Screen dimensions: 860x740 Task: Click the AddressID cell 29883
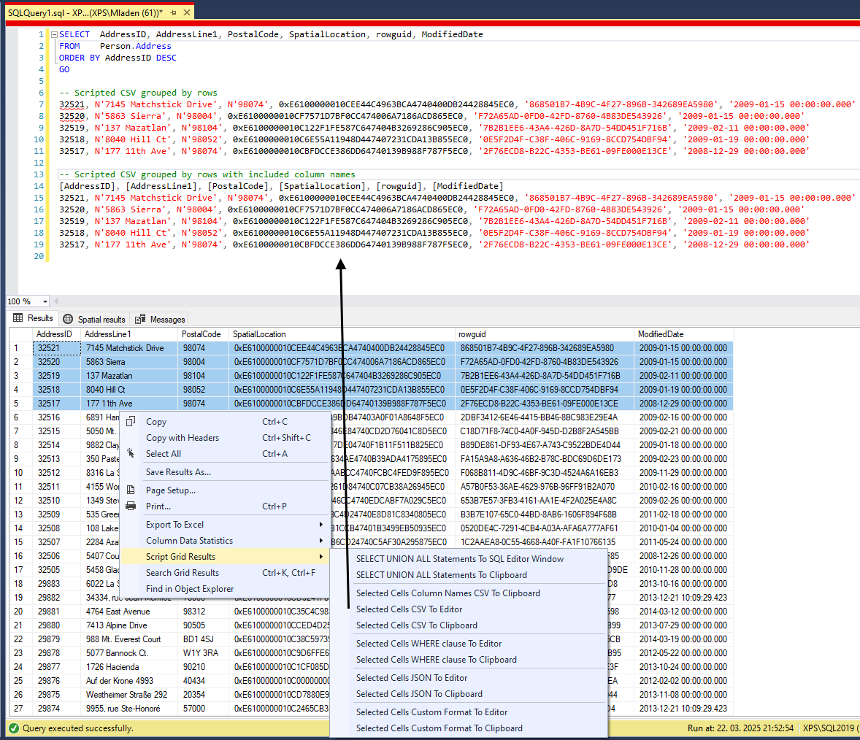(x=56, y=584)
